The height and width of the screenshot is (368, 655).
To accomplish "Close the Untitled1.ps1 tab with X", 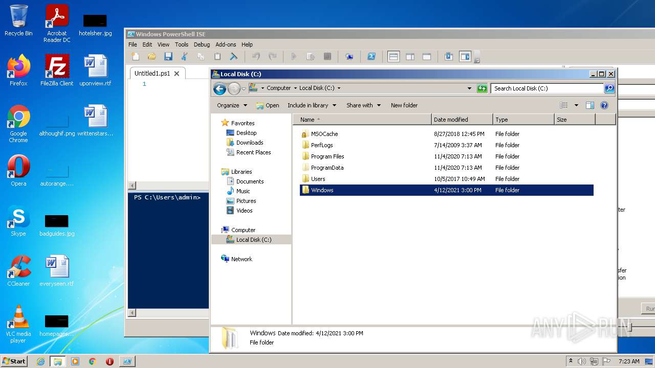I will (177, 74).
